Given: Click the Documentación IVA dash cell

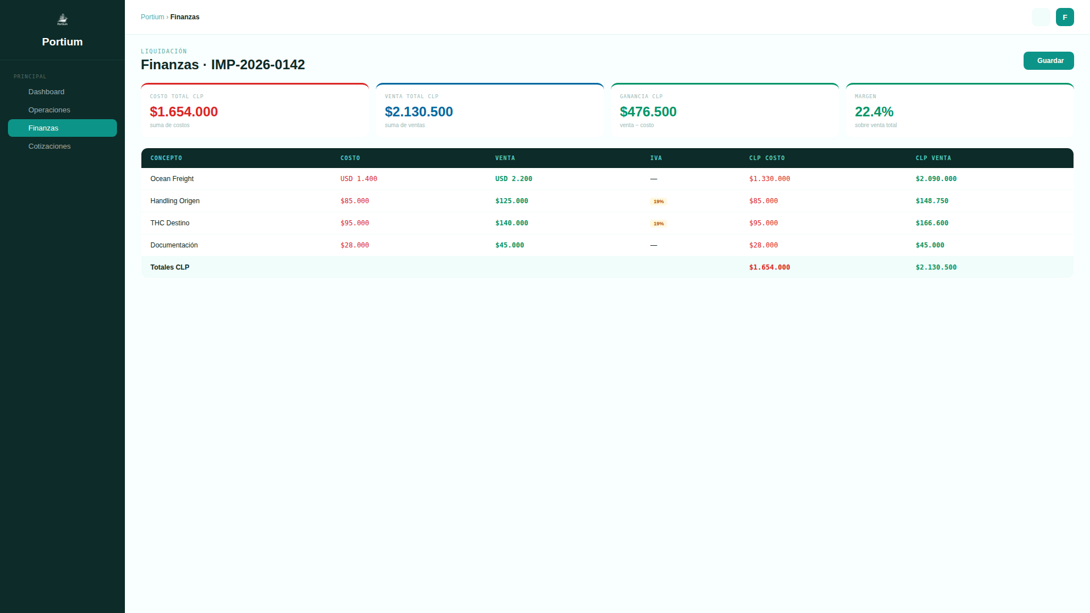Looking at the screenshot, I should [x=654, y=245].
